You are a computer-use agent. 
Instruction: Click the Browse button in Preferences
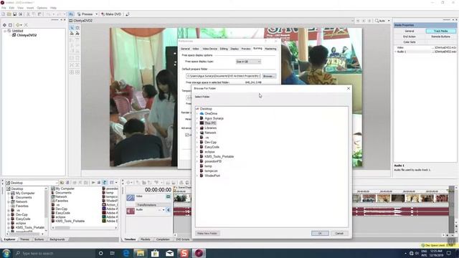pos(269,76)
